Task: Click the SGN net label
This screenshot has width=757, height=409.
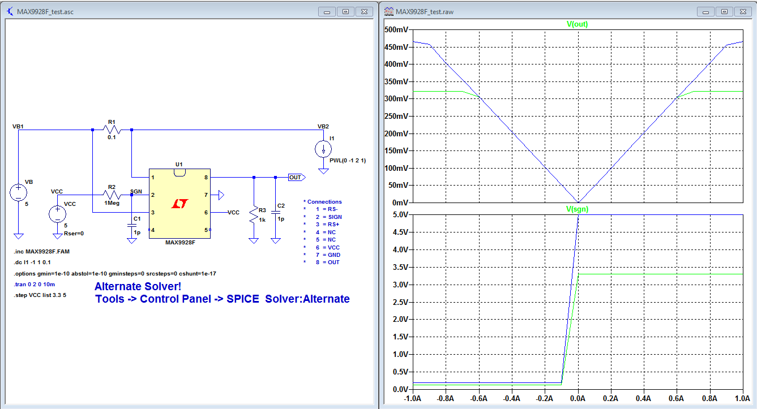Action: point(136,191)
